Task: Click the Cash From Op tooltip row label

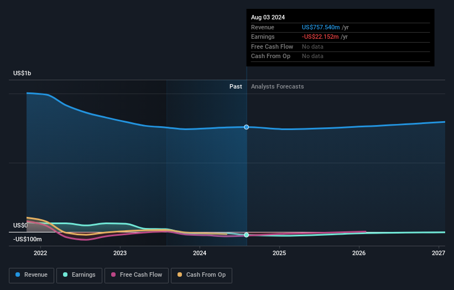Action: tap(270, 56)
